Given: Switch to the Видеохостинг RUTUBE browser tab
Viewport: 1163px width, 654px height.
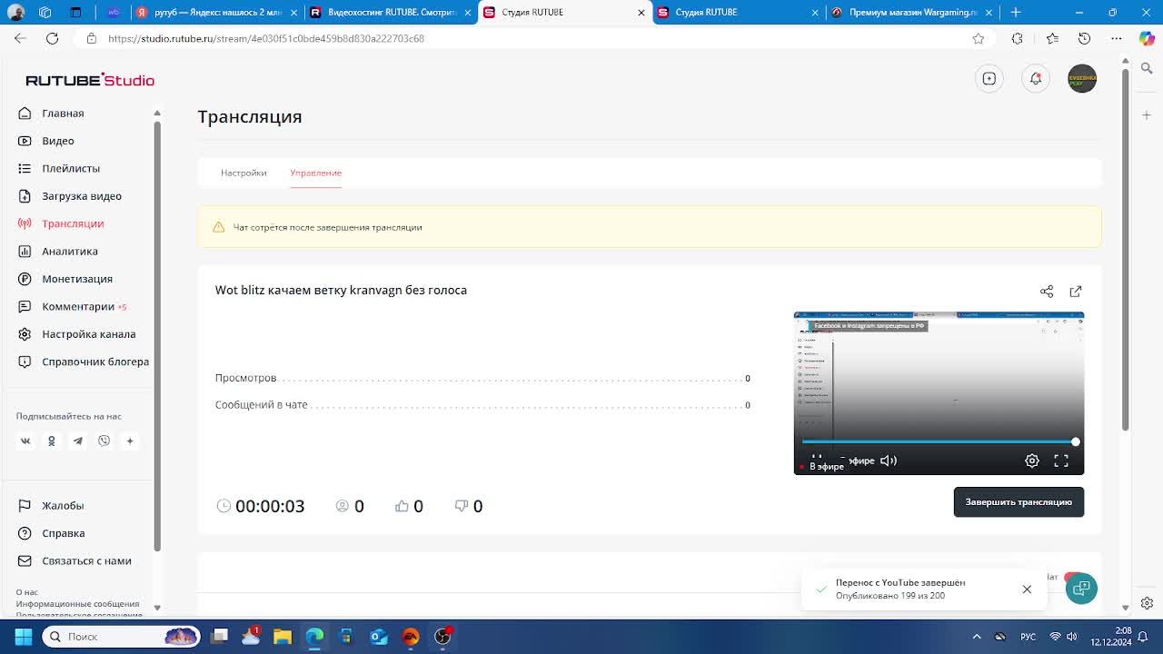Looking at the screenshot, I should point(391,13).
